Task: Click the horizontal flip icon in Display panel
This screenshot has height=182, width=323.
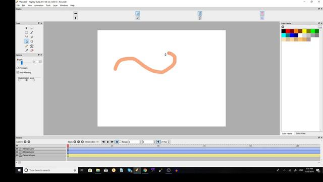Action: [76, 14]
